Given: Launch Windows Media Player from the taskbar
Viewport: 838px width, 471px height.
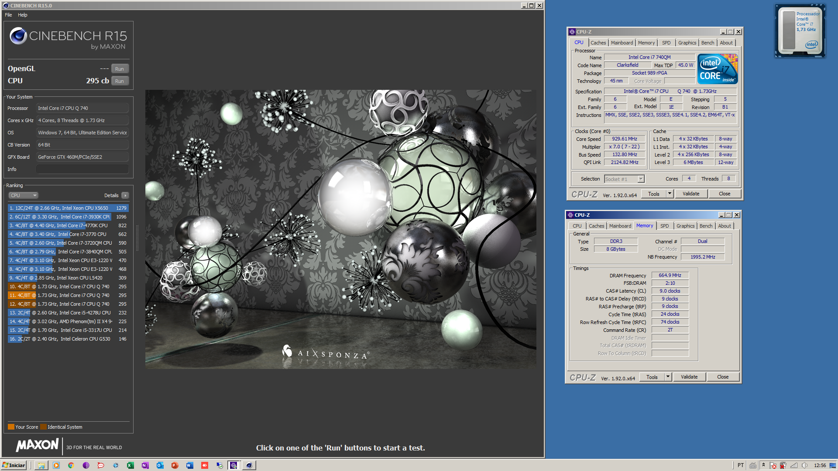Looking at the screenshot, I should (x=56, y=465).
